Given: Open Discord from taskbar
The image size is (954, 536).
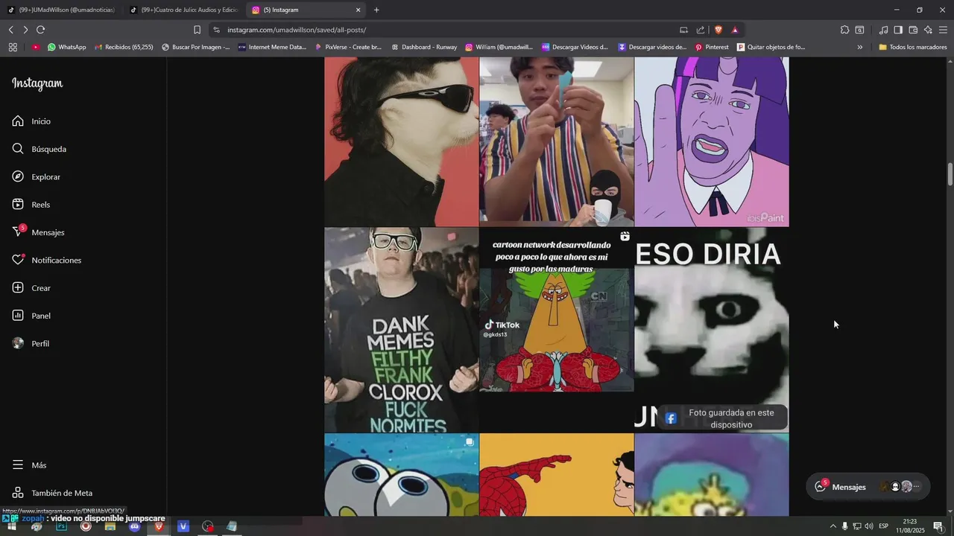Looking at the screenshot, I should (134, 526).
